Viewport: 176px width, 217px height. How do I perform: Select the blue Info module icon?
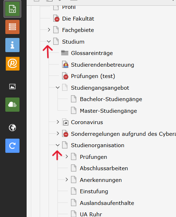tap(12, 45)
